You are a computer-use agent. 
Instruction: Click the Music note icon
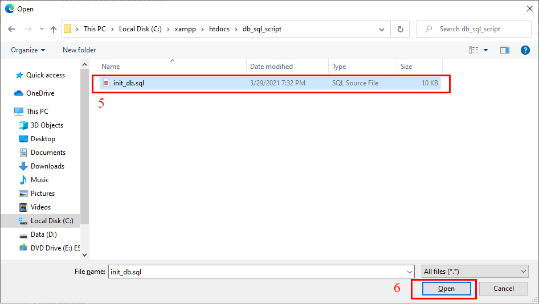[x=23, y=180]
